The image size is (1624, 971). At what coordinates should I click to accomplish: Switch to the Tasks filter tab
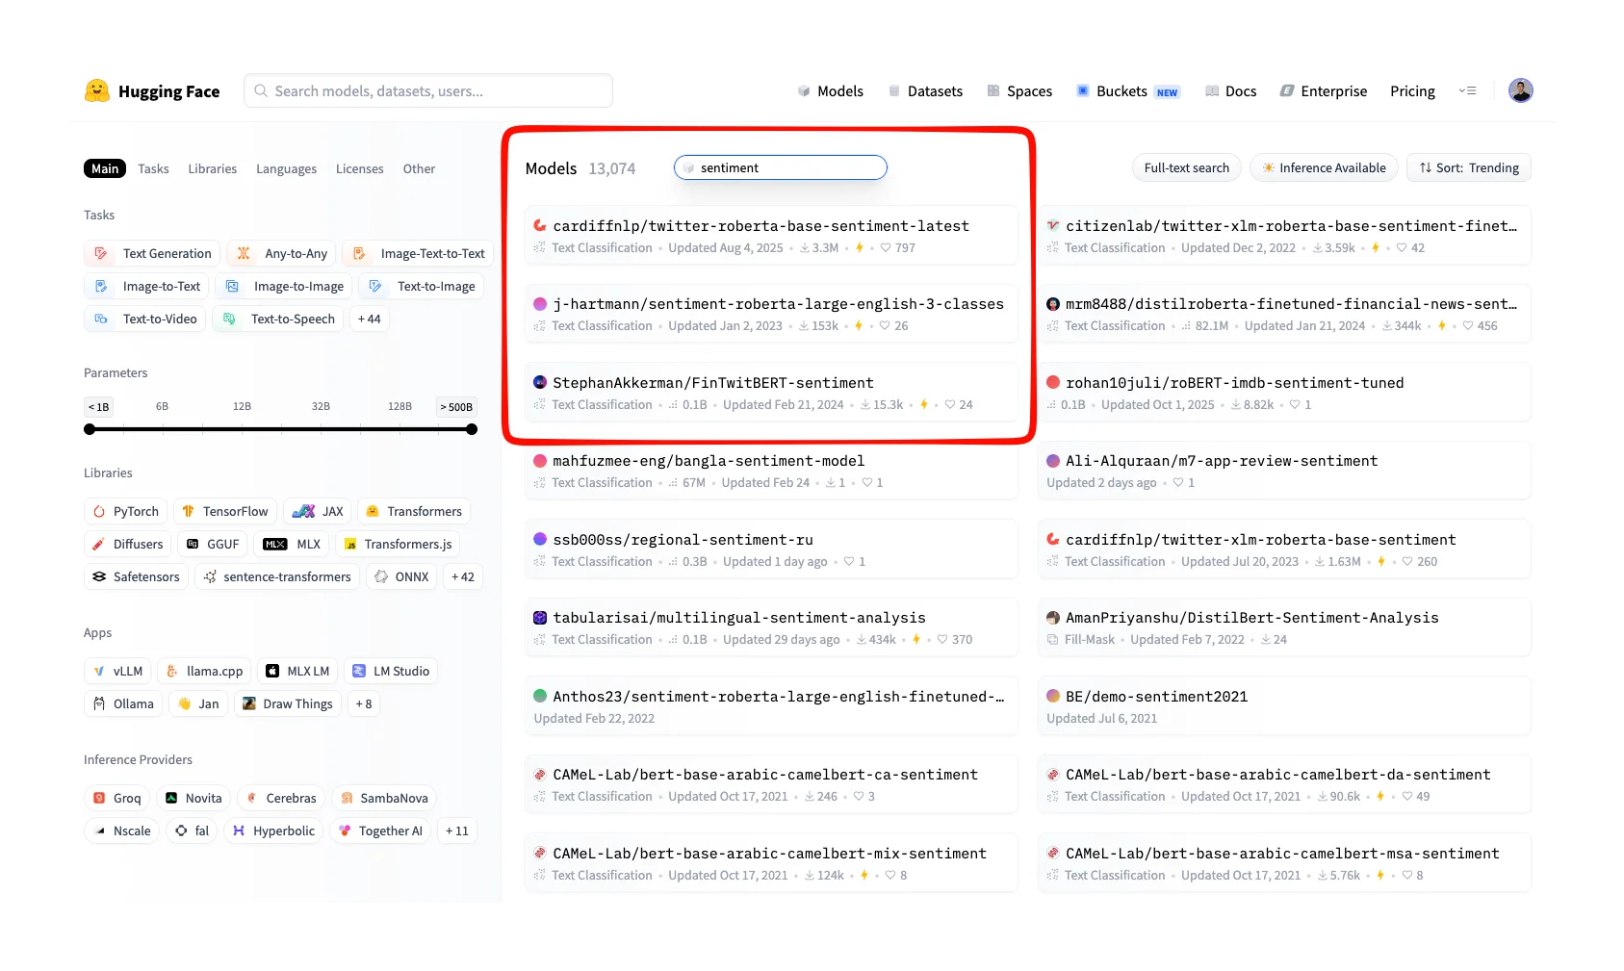click(x=153, y=168)
